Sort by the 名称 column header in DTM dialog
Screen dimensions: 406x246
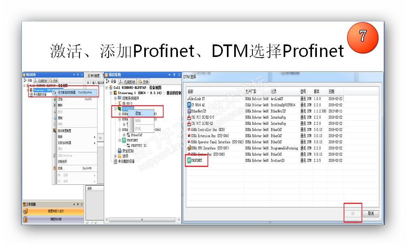click(190, 92)
